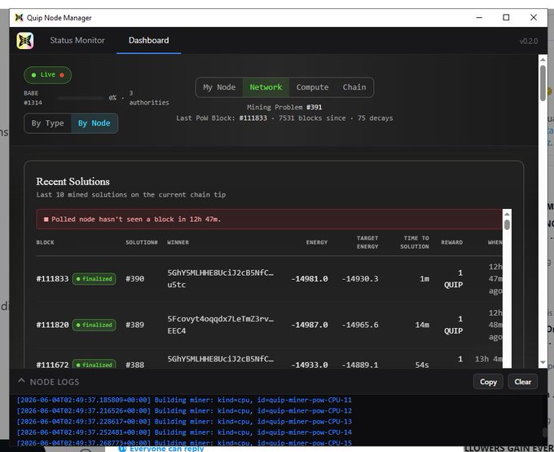
Task: Click the polled node warning banner
Action: [x=269, y=219]
